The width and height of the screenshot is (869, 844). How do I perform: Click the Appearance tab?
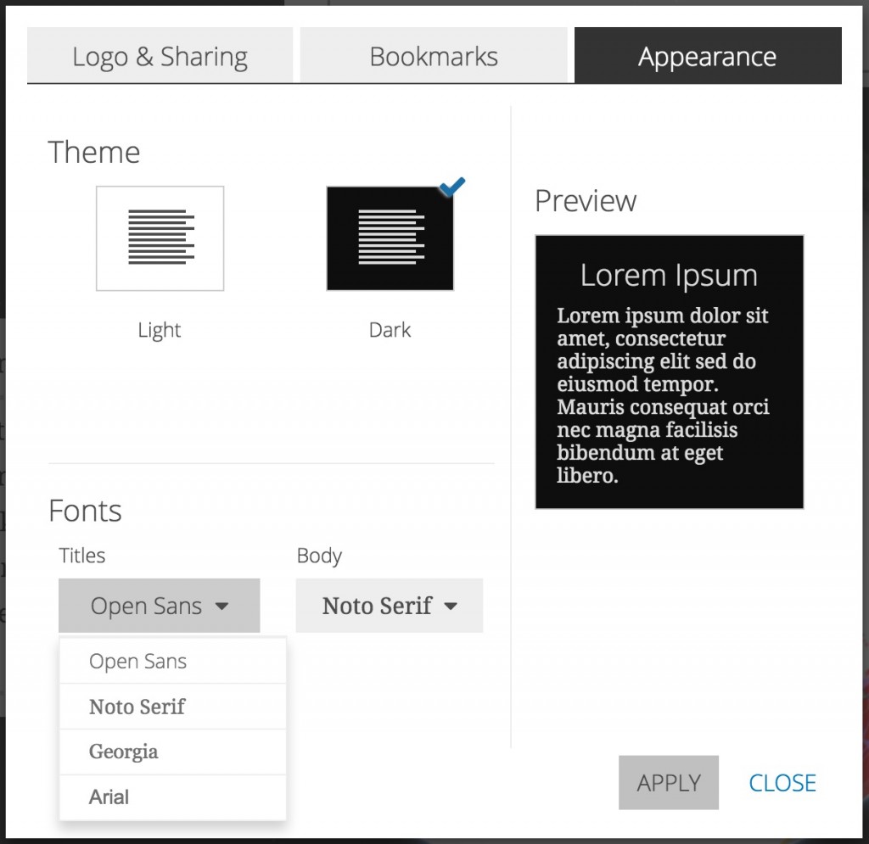[707, 56]
